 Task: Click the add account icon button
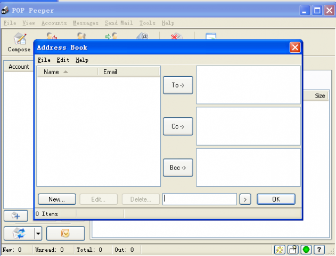coord(16,216)
